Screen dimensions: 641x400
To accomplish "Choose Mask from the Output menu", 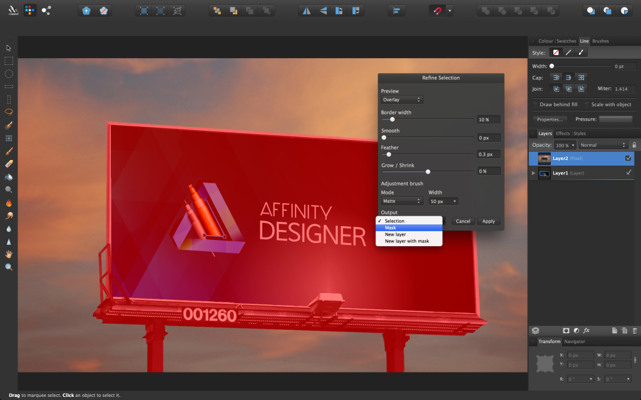I will (409, 227).
